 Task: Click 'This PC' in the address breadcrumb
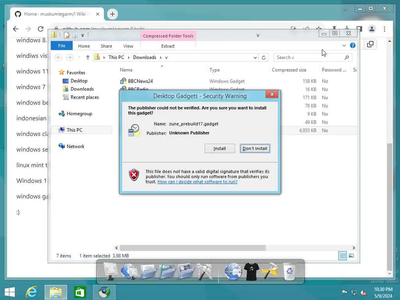pos(116,57)
